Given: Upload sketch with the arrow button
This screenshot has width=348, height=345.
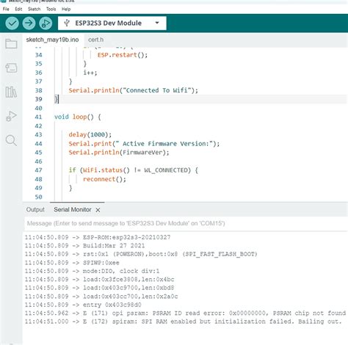Looking at the screenshot, I should 29,23.
